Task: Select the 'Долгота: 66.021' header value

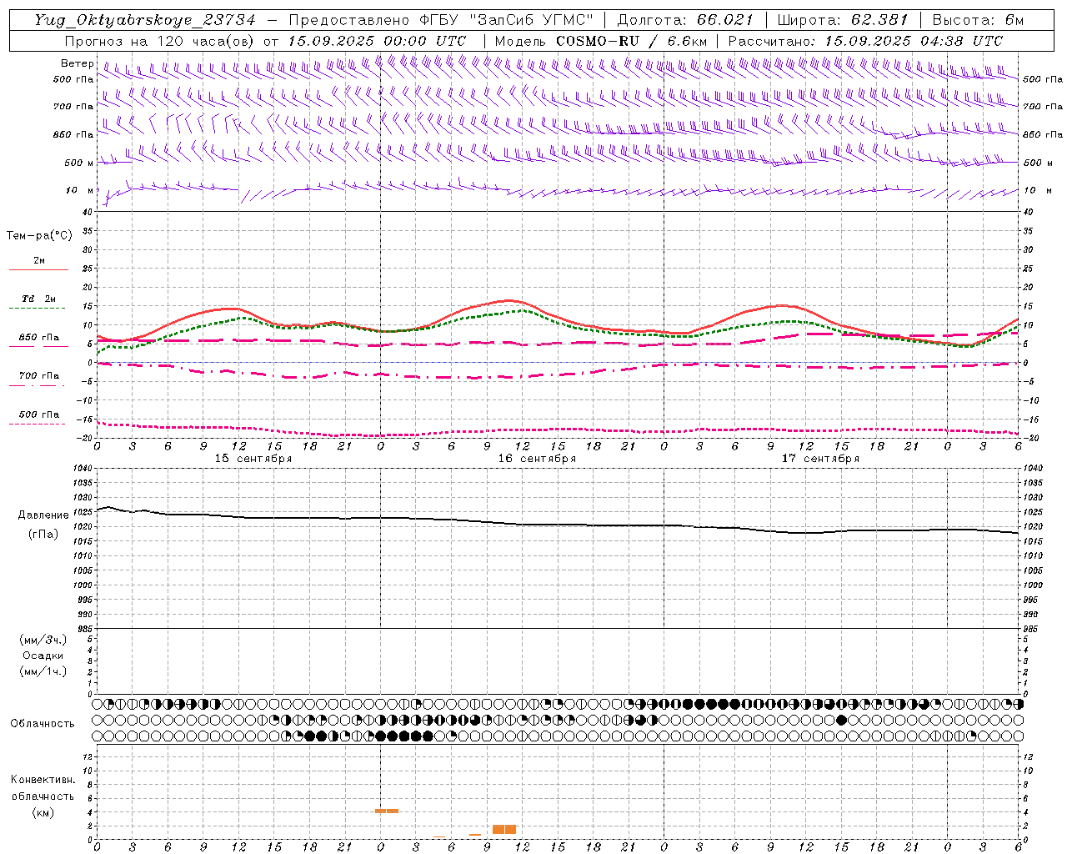Action: pos(685,20)
